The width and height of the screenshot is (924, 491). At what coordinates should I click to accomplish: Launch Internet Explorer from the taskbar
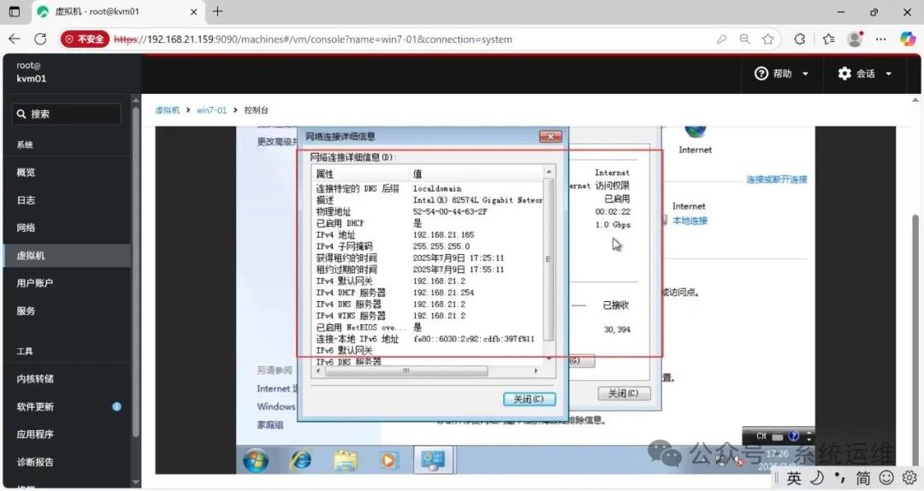(300, 460)
